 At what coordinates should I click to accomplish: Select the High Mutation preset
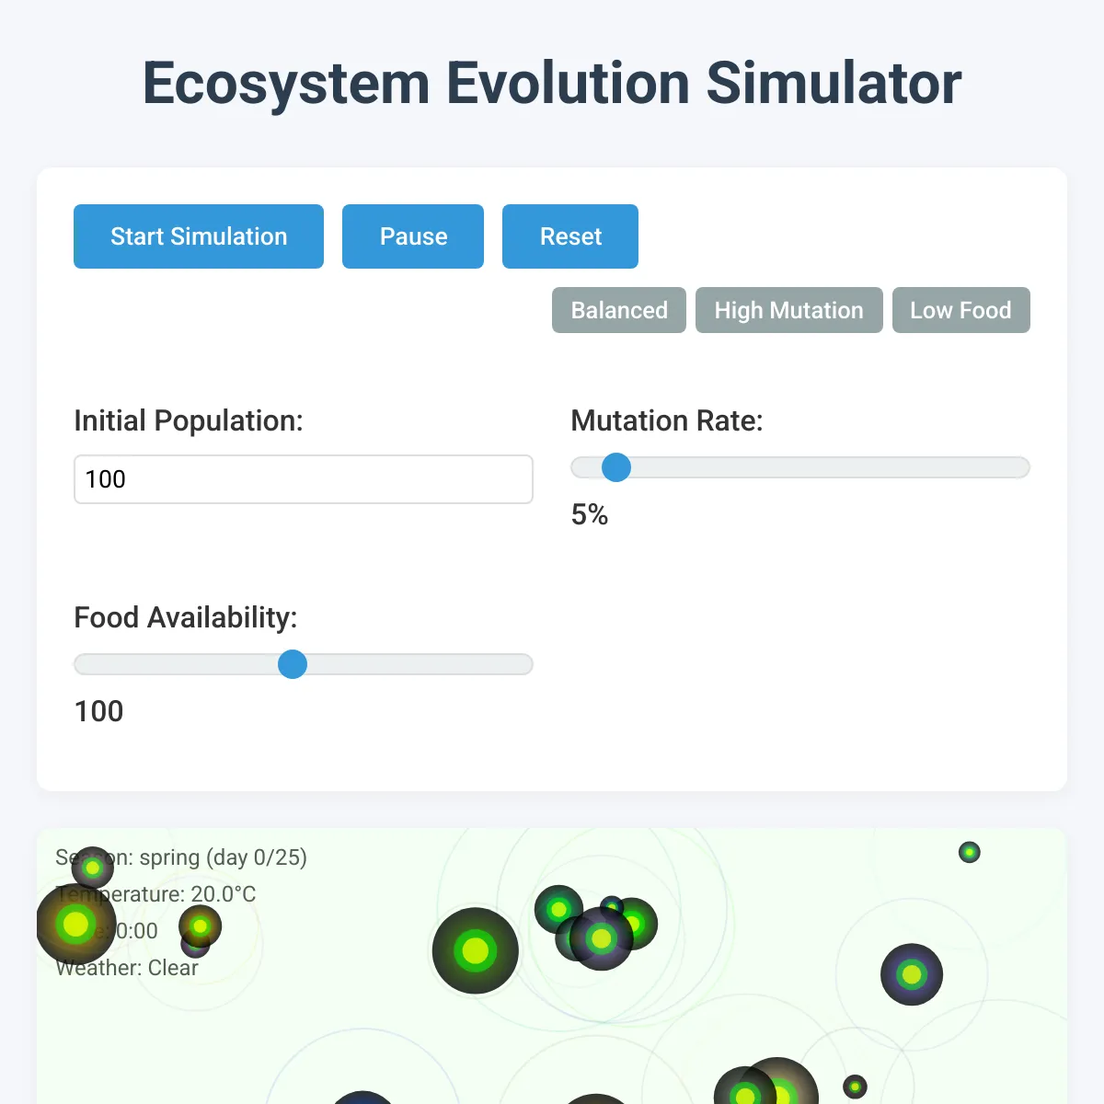(x=789, y=310)
